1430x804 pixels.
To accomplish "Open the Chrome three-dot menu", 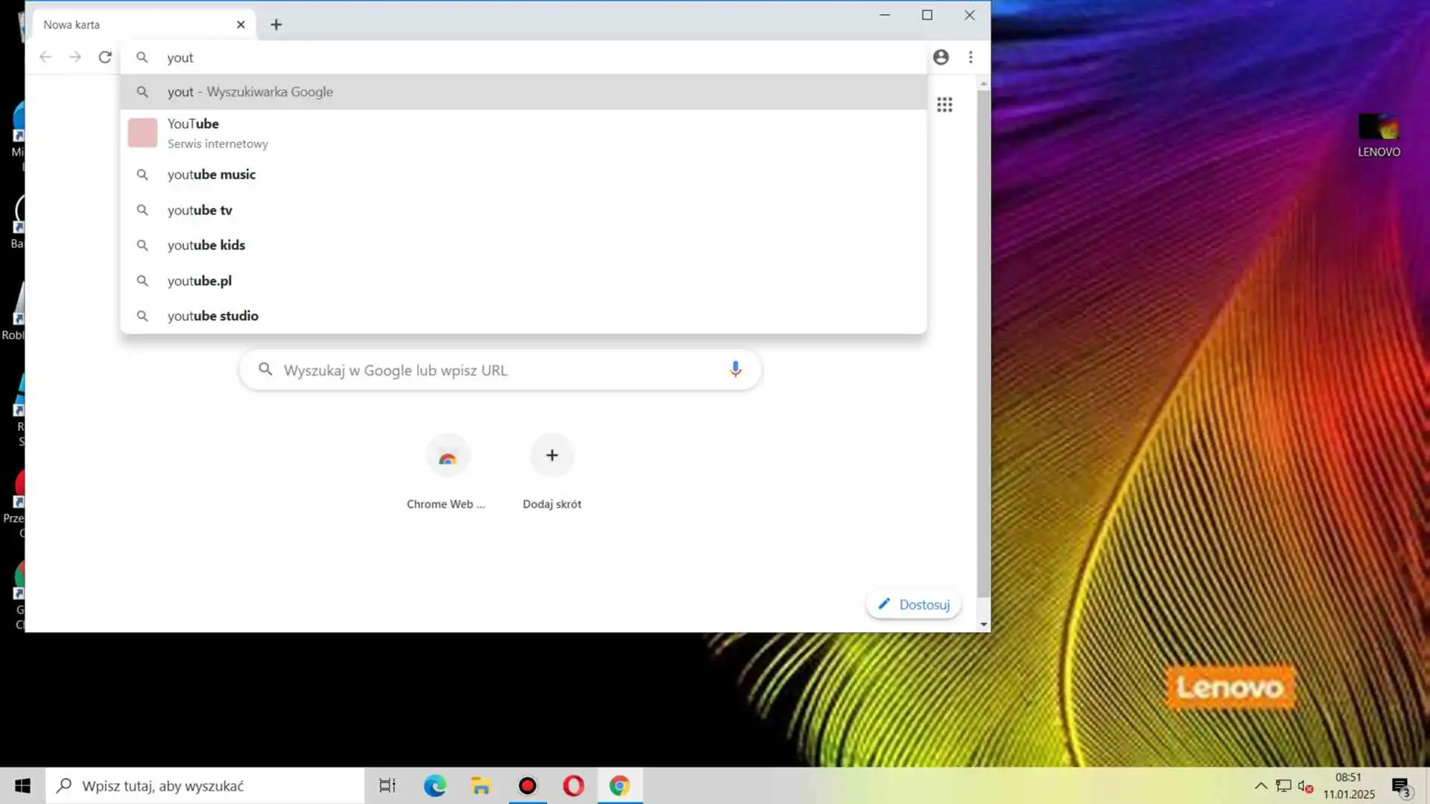I will 970,57.
